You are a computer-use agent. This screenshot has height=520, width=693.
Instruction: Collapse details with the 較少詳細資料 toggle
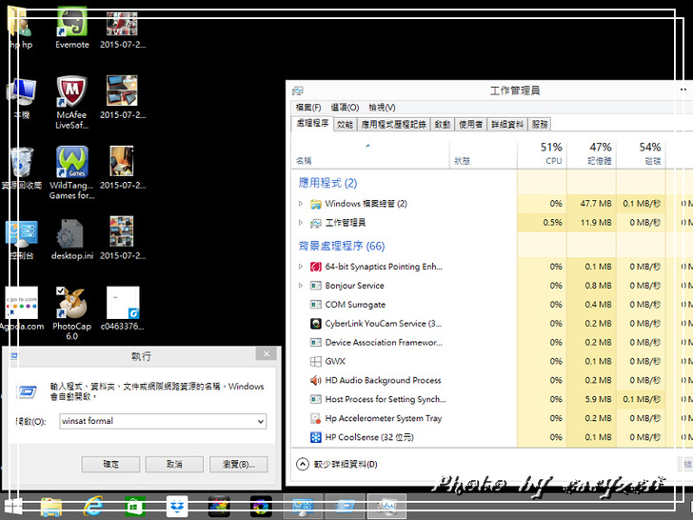(304, 465)
